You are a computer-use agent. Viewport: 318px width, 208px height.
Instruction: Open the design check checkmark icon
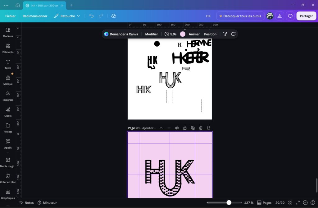click(x=305, y=203)
